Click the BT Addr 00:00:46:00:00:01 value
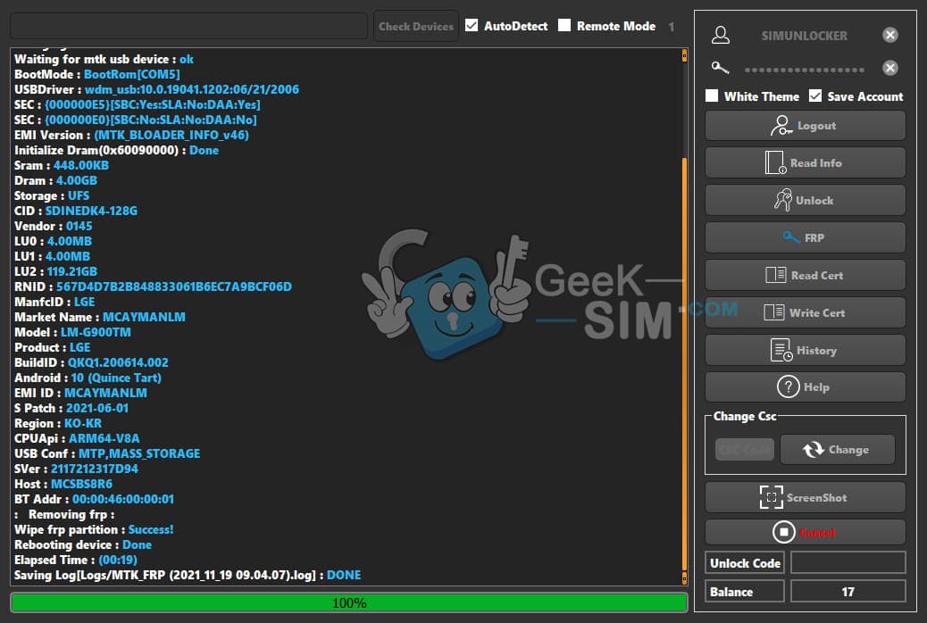This screenshot has height=623, width=927. point(123,499)
